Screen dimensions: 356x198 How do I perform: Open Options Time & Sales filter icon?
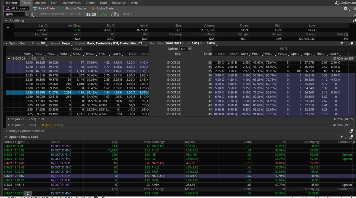click(342, 137)
